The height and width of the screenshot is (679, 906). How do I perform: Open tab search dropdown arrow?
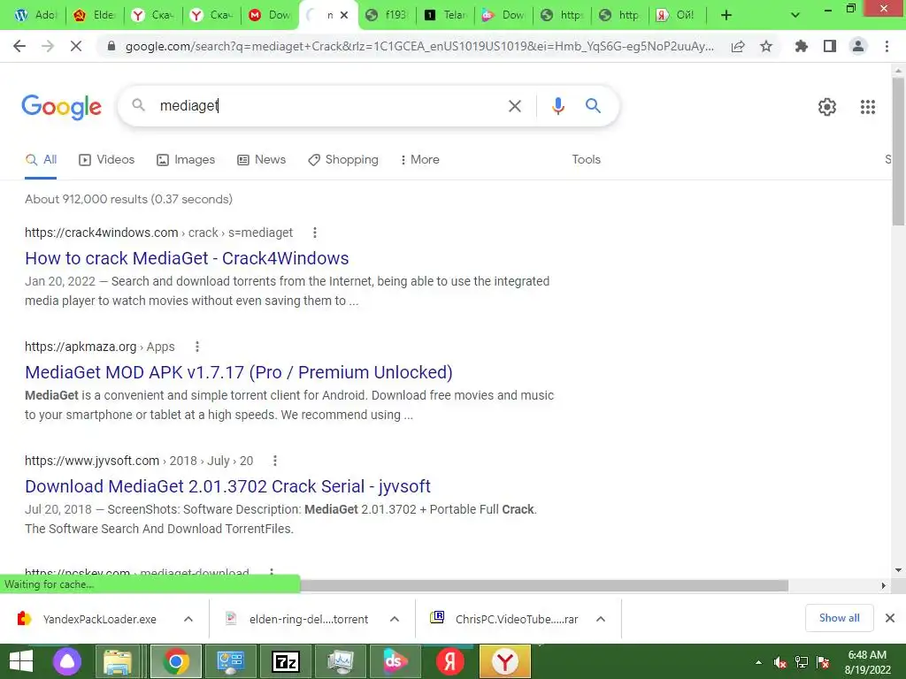pos(795,15)
